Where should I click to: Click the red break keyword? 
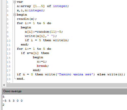[x=42, y=66]
